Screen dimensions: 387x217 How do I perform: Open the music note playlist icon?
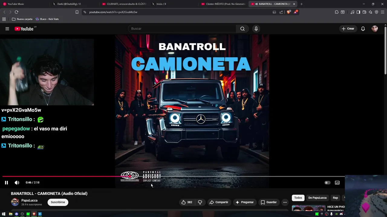(352, 12)
